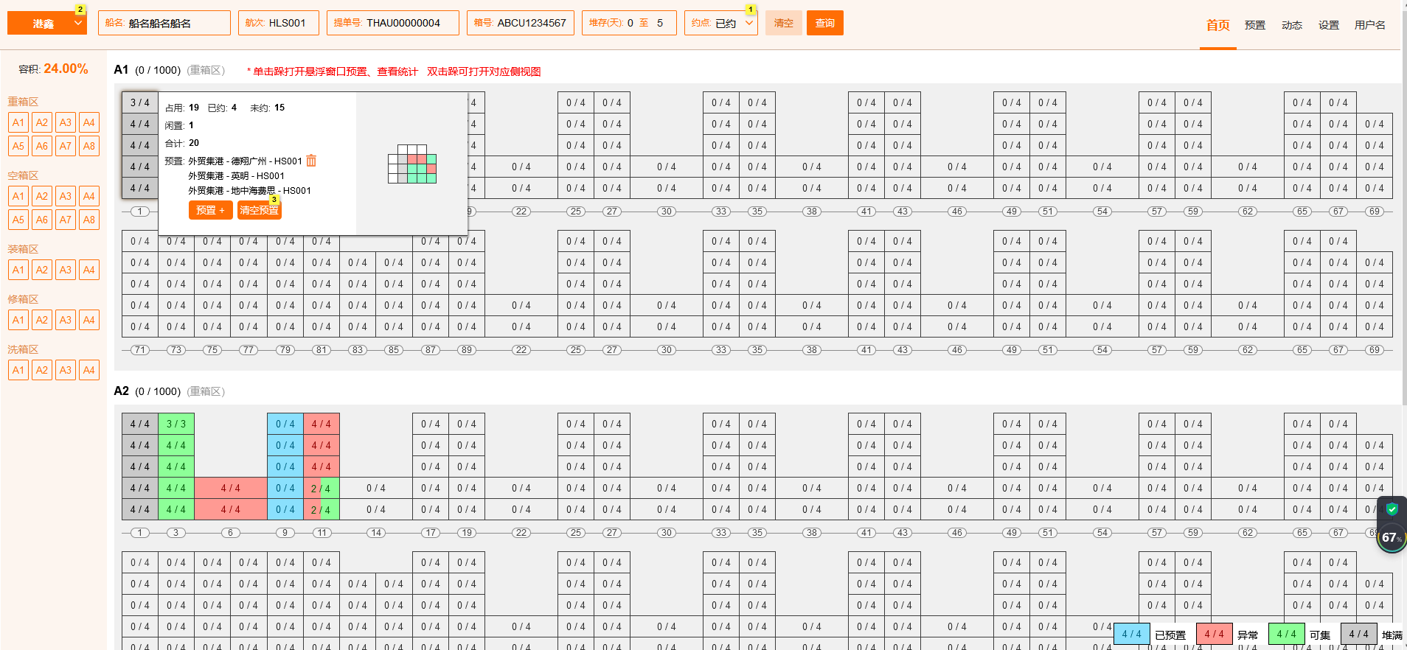Open the 设置 tab

pos(1329,25)
